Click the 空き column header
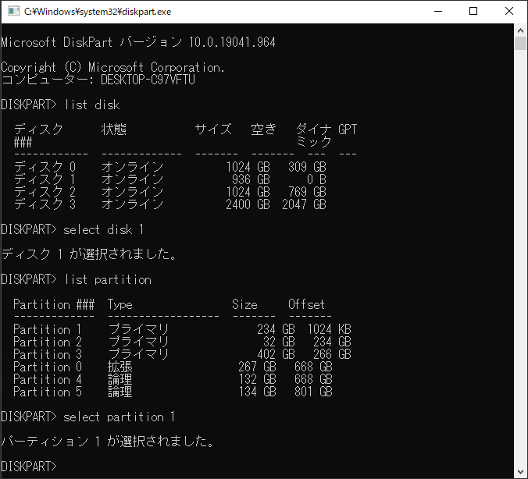The height and width of the screenshot is (479, 528). [264, 130]
